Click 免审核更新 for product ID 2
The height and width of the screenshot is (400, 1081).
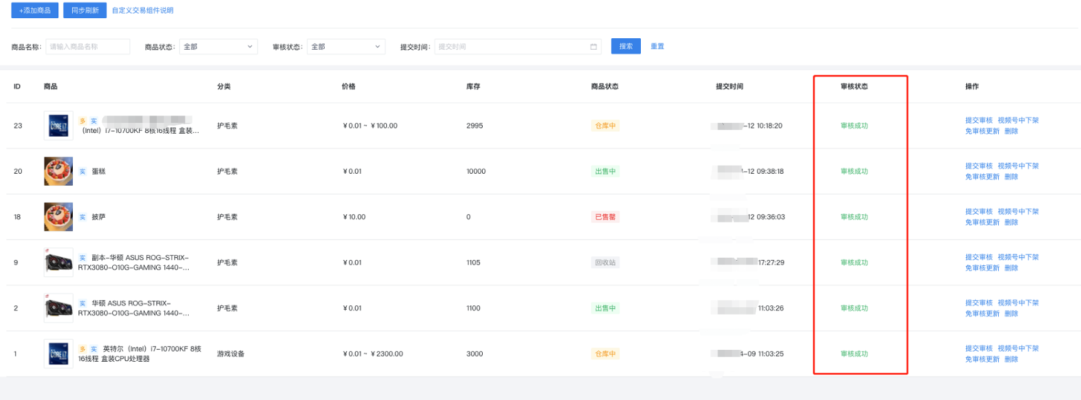point(982,313)
